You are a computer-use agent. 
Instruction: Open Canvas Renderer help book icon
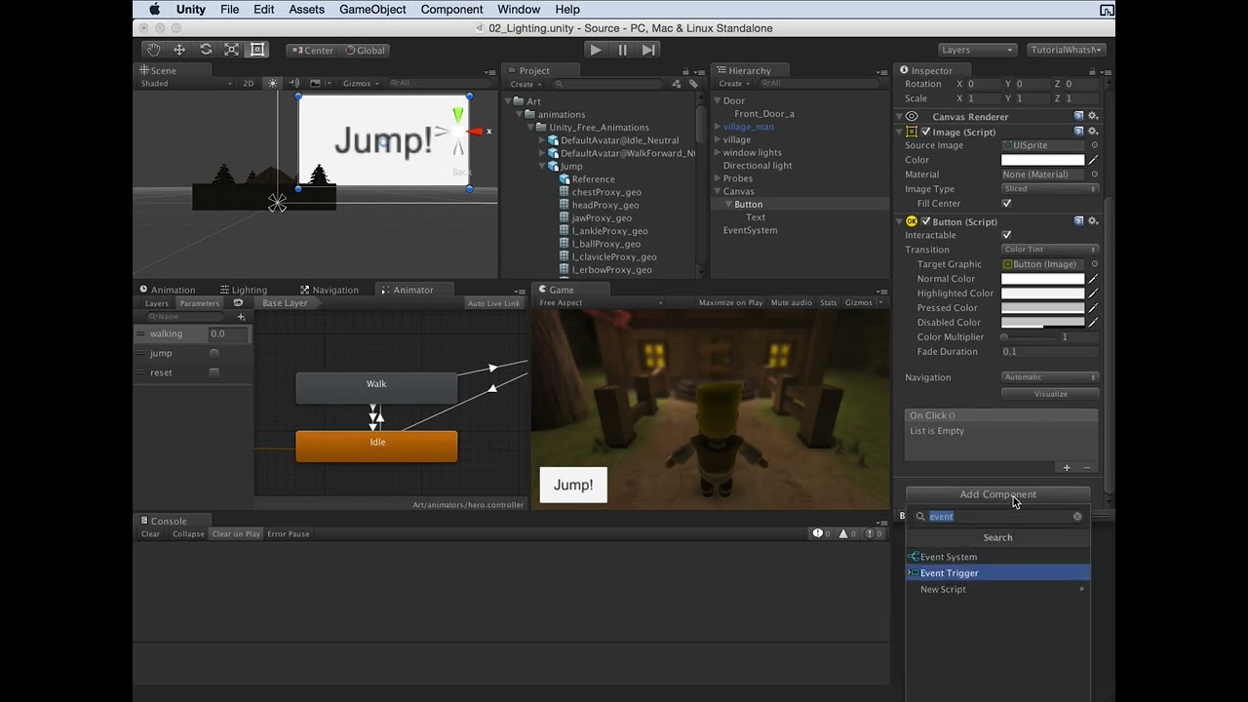click(1079, 117)
